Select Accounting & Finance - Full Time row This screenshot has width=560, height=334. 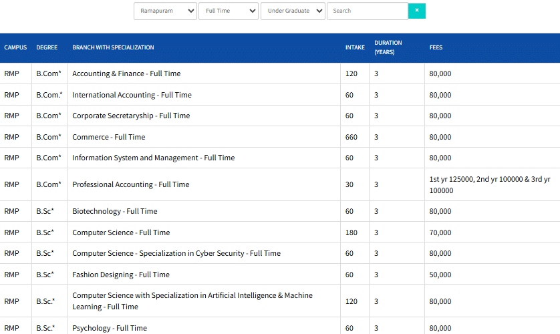pyautogui.click(x=126, y=73)
